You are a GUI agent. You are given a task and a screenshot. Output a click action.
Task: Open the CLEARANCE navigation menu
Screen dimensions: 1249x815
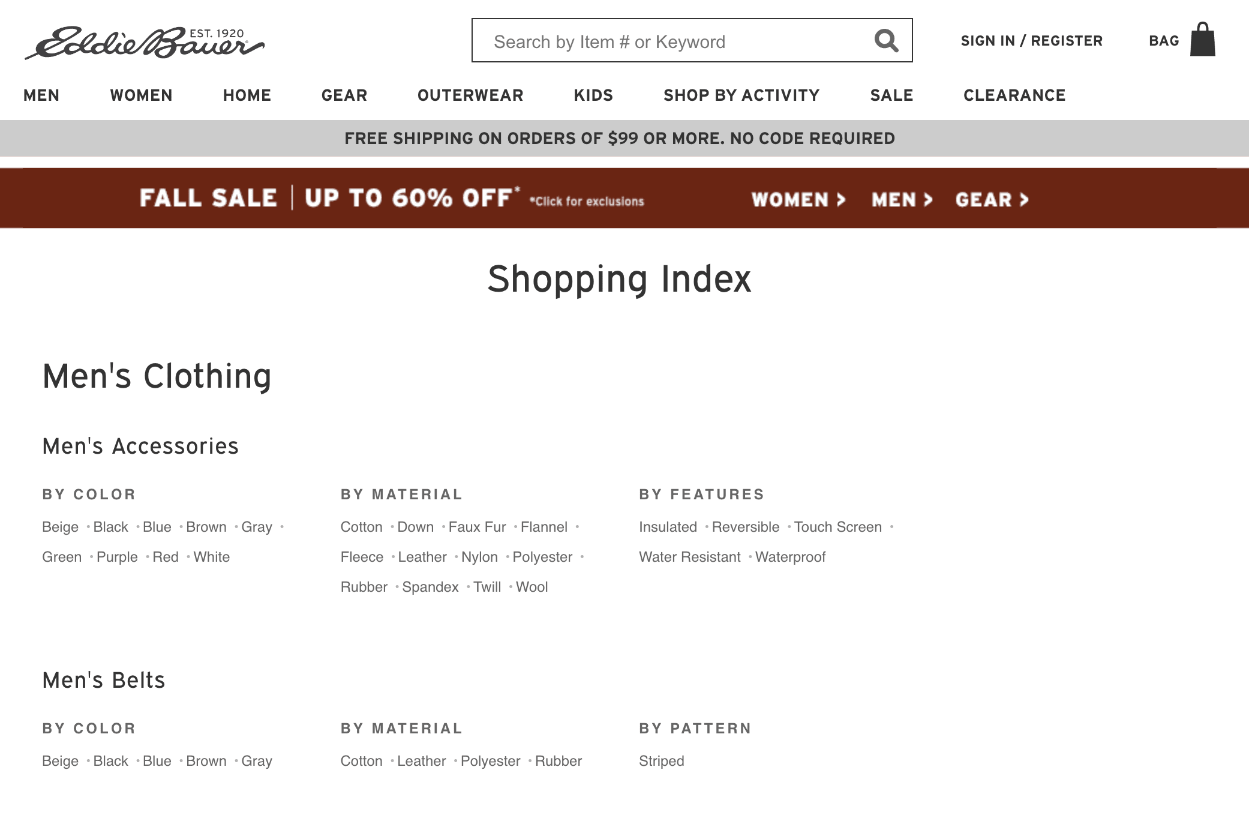pyautogui.click(x=1014, y=95)
